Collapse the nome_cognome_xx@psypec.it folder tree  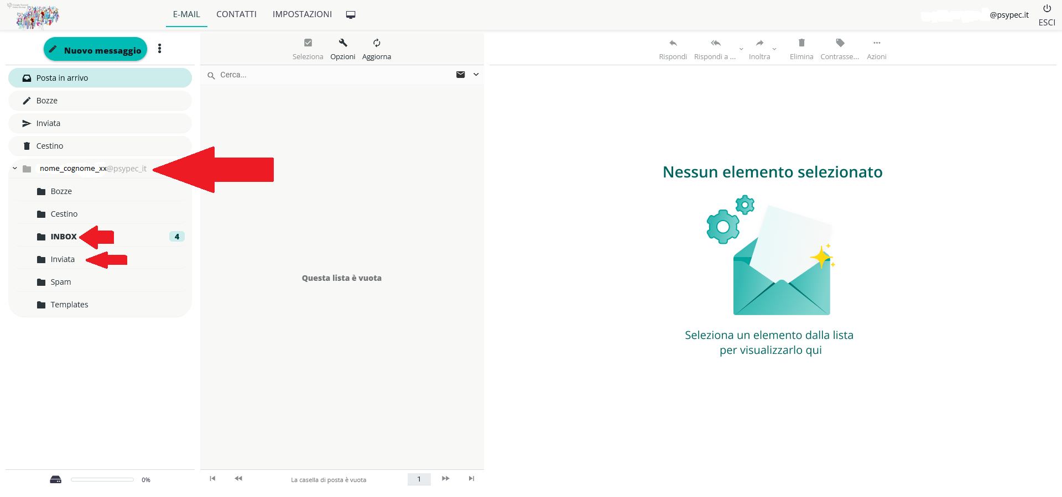pos(15,169)
